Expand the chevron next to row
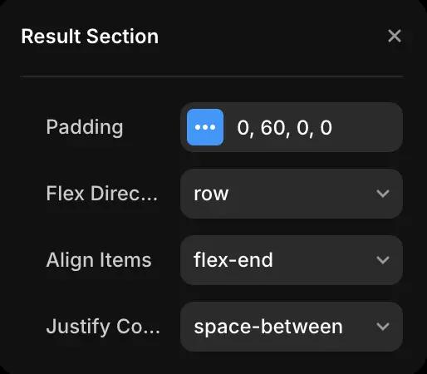The height and width of the screenshot is (374, 427). tap(383, 194)
